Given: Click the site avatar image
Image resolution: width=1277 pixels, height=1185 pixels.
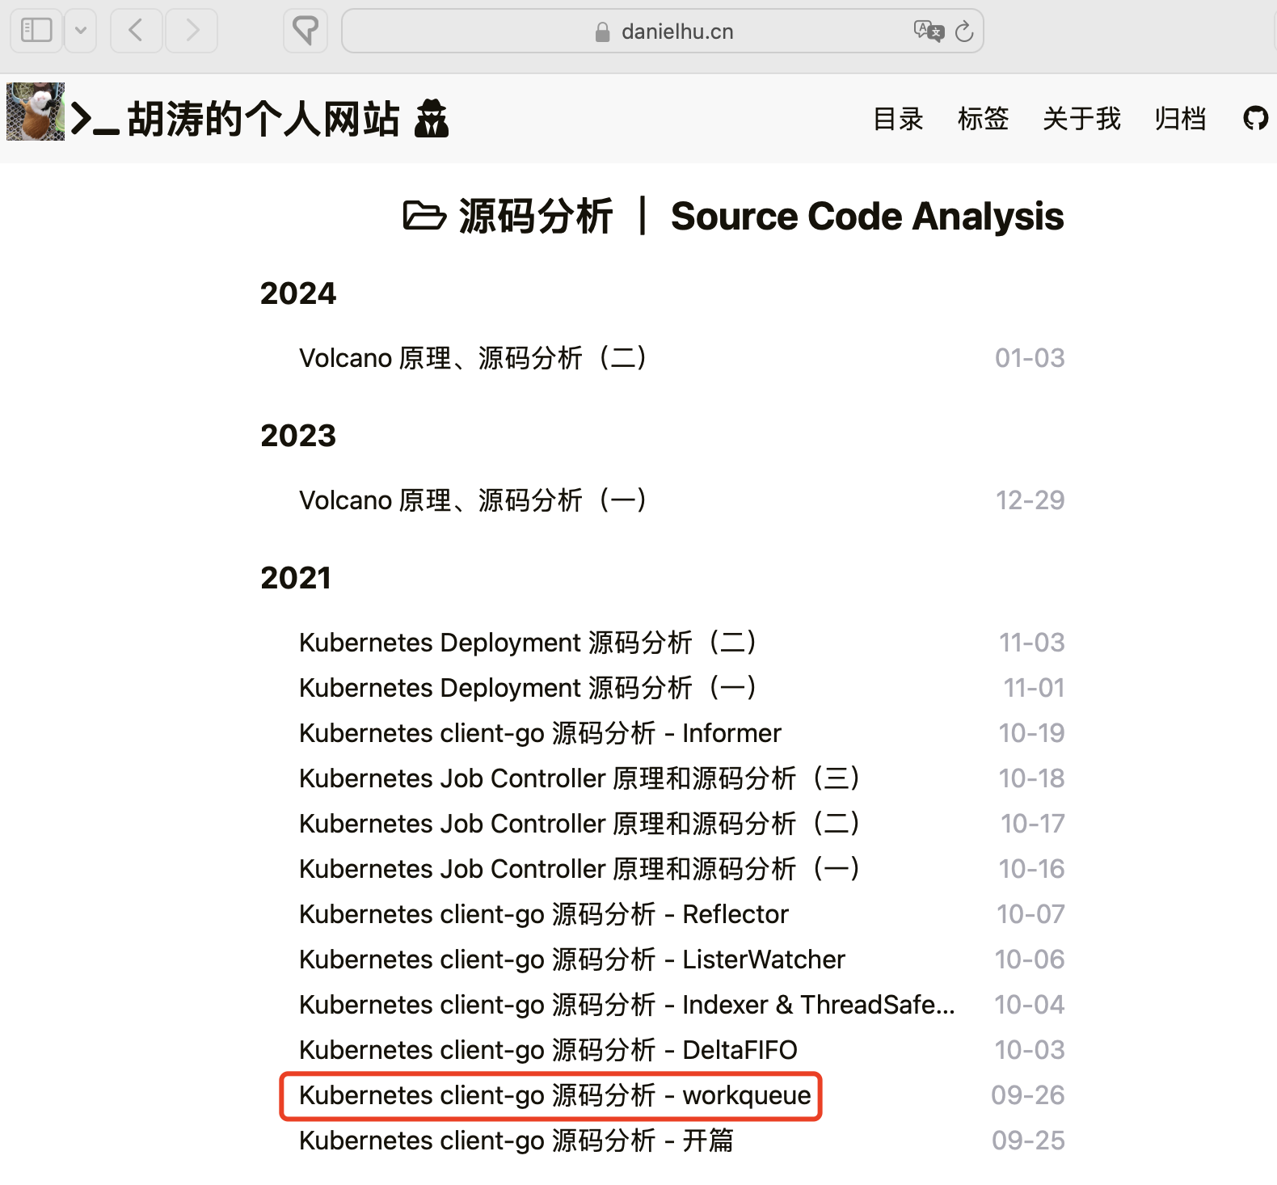Looking at the screenshot, I should point(36,112).
